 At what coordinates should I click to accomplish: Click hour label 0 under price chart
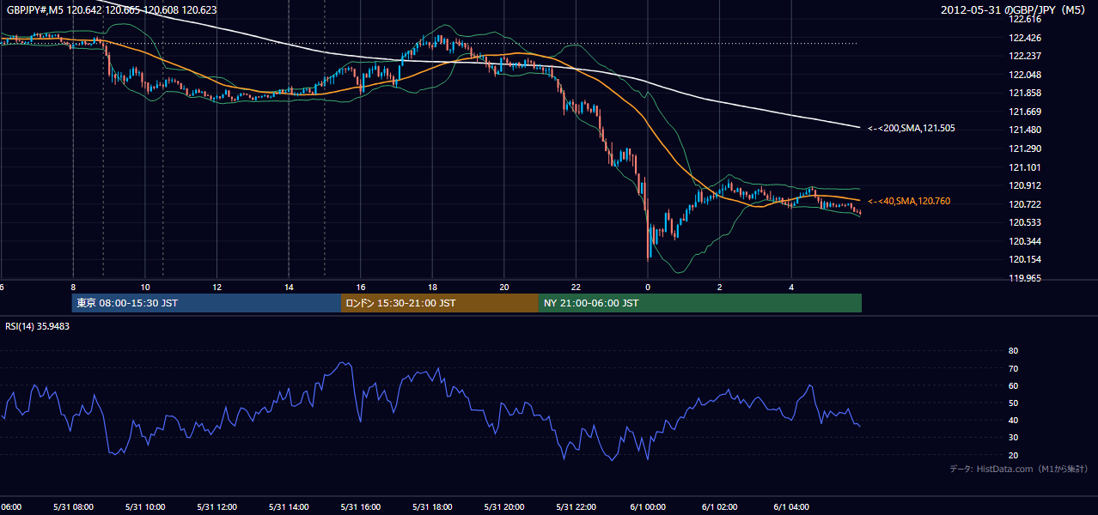click(x=648, y=287)
